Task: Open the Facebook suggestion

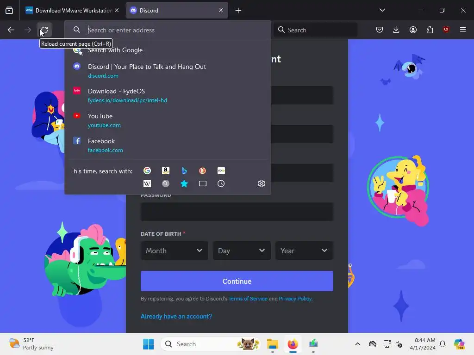Action: click(168, 146)
